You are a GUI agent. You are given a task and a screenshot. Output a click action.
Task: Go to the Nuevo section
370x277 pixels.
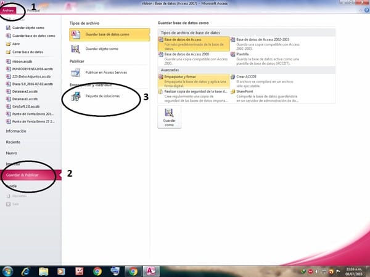pos(11,153)
